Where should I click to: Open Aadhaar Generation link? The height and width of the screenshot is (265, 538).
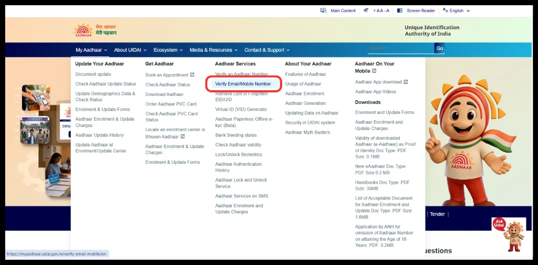(305, 103)
